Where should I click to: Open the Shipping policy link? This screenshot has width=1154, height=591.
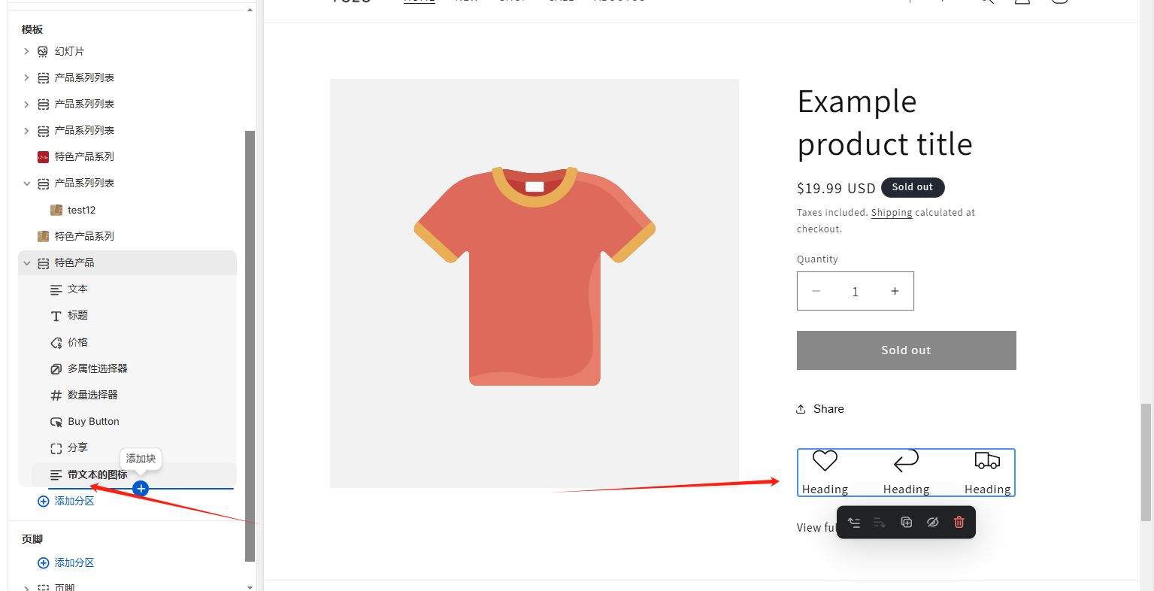click(x=892, y=213)
